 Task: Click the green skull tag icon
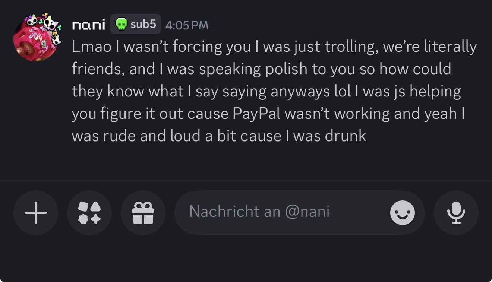coord(120,24)
